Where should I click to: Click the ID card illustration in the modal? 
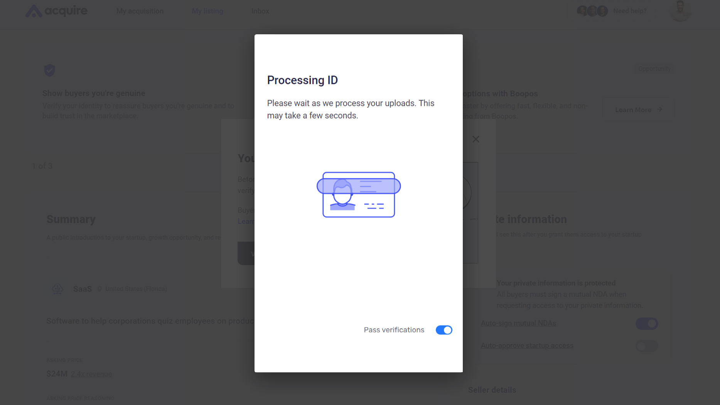click(358, 195)
